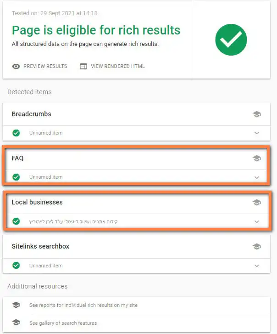Expand the FAQ unnamed item chevron
The height and width of the screenshot is (334, 277).
(257, 177)
